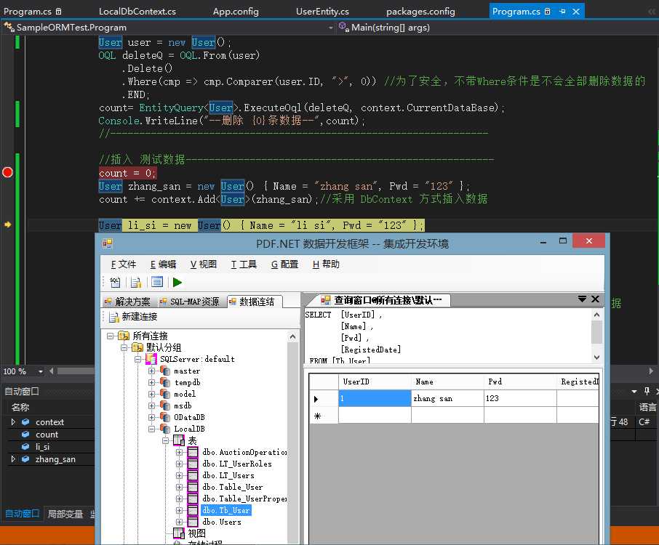Viewport: 659px width, 545px height.
Task: Click the 视图 views node icon
Action: pyautogui.click(x=178, y=533)
